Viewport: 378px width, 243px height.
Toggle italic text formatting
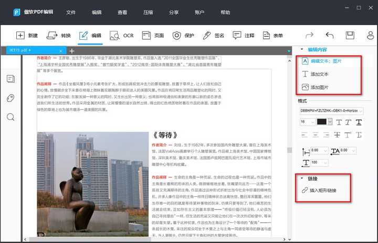(348, 122)
